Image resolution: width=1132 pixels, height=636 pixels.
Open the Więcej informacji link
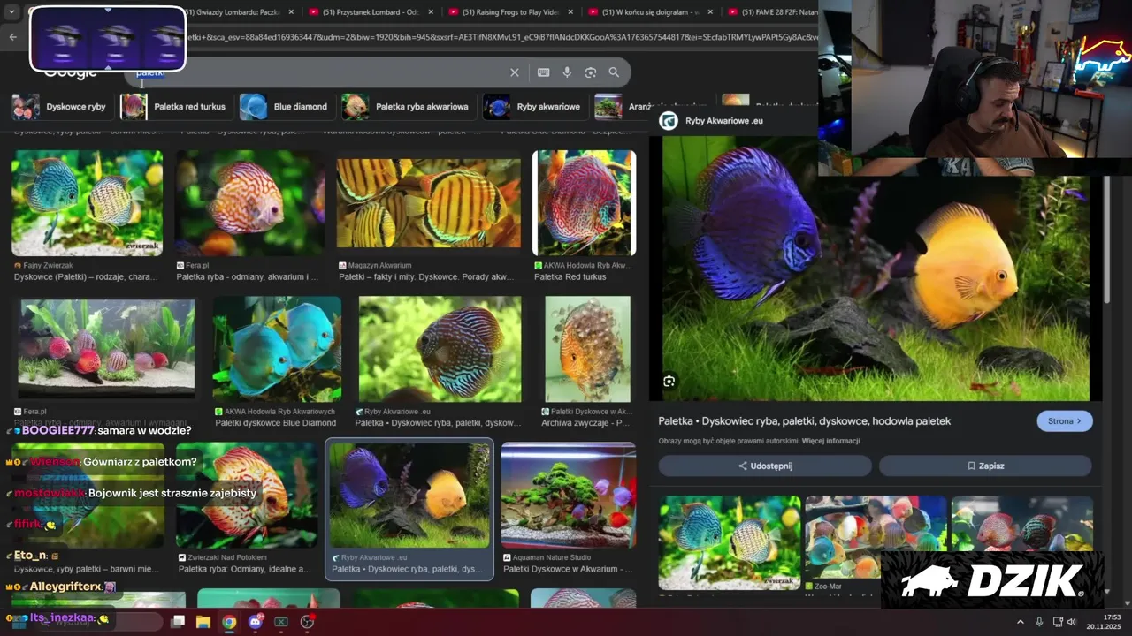(831, 441)
